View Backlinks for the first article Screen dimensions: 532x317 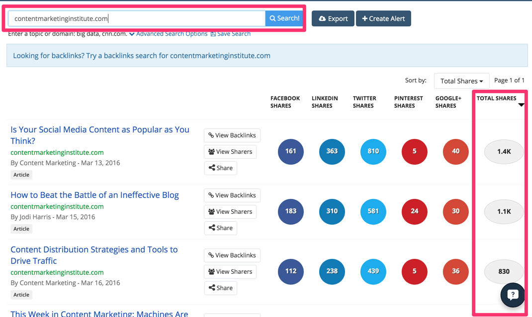(x=232, y=135)
